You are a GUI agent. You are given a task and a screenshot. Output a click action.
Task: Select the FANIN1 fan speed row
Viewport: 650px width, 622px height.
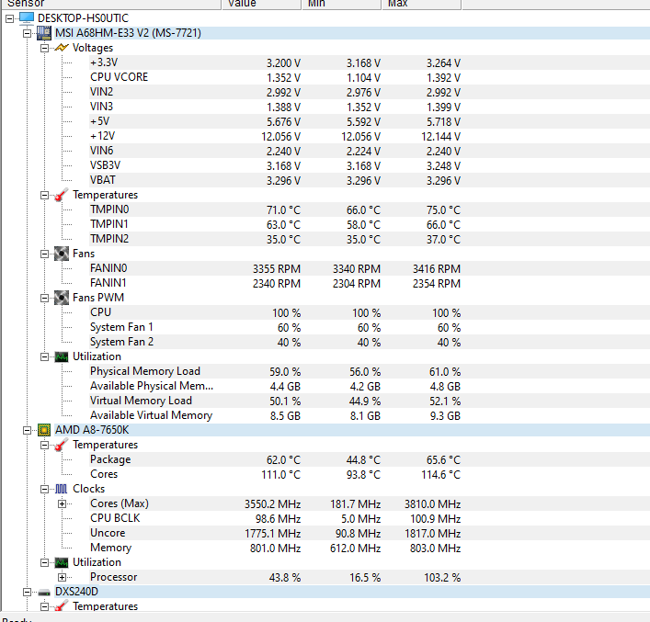108,283
